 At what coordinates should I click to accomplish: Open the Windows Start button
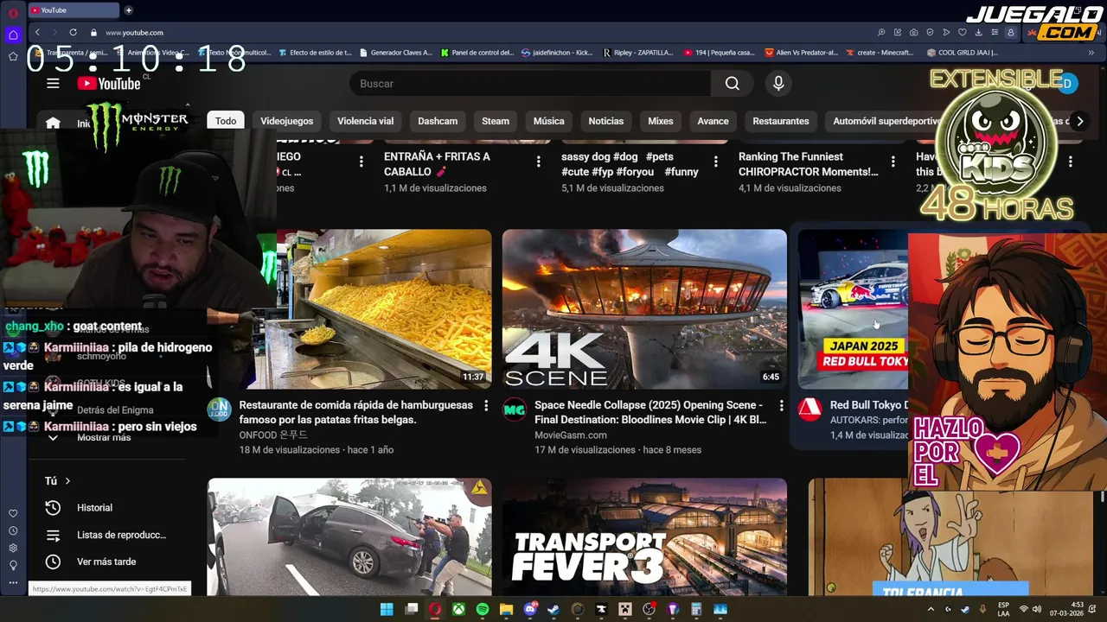(387, 609)
